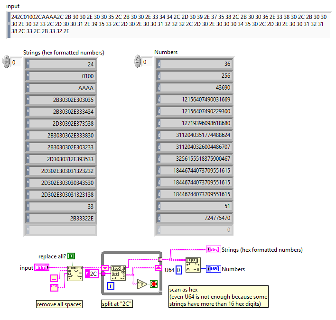The image size is (336, 320).
Task: Click the remove all spaces comment label
Action: tap(59, 304)
